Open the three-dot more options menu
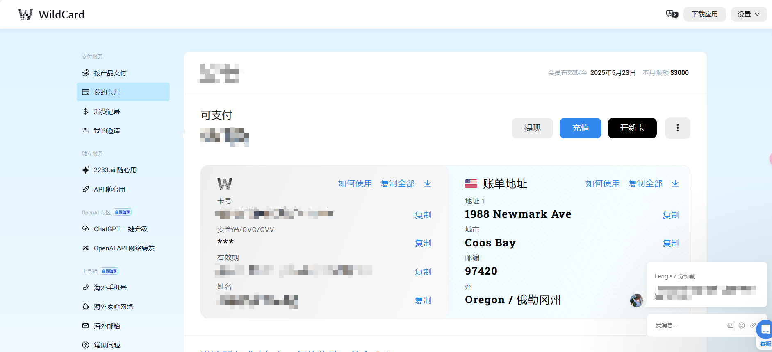The height and width of the screenshot is (352, 772). (x=677, y=128)
